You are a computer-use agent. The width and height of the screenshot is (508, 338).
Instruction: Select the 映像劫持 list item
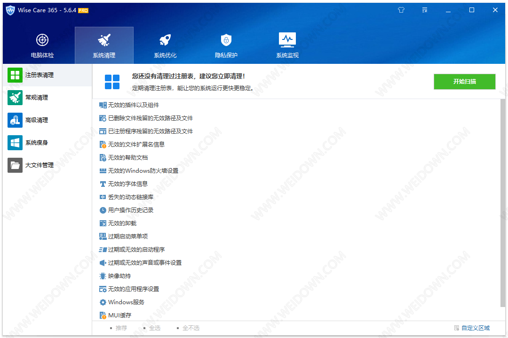pos(119,276)
